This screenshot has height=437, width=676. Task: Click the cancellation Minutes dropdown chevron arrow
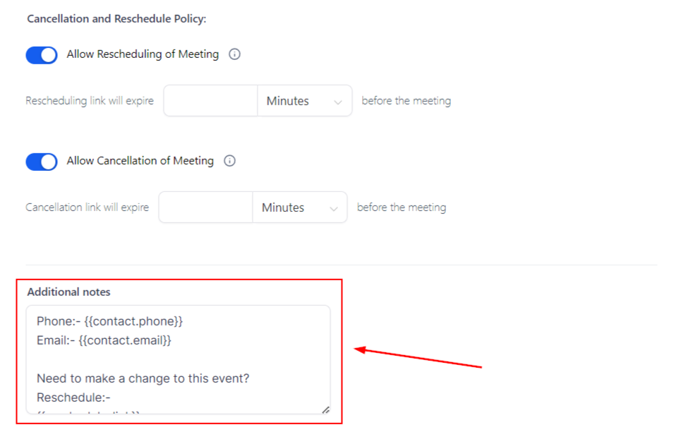333,208
